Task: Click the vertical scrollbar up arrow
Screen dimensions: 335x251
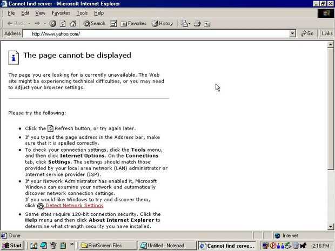Action: click(331, 44)
